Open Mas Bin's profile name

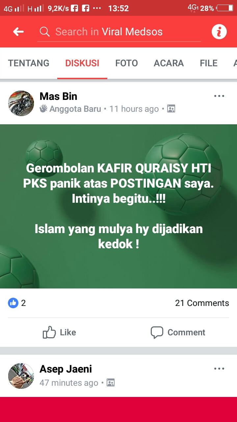click(x=58, y=96)
